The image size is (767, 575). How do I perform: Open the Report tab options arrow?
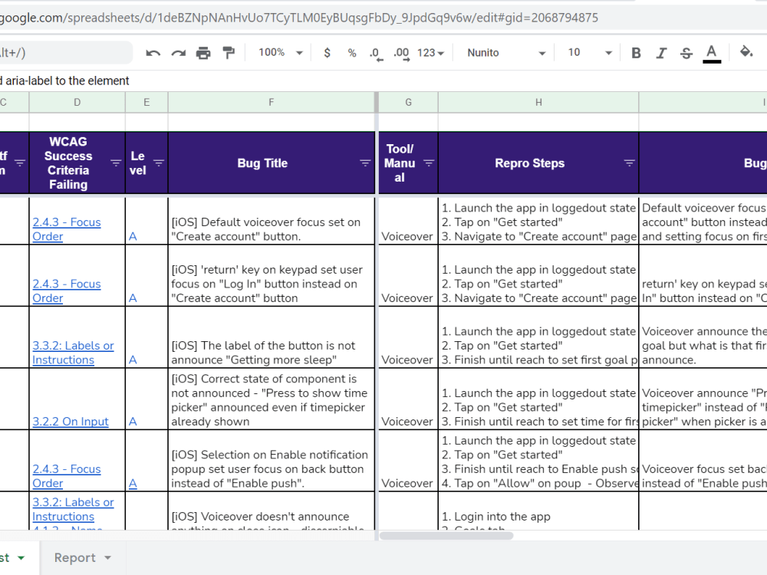pyautogui.click(x=107, y=558)
